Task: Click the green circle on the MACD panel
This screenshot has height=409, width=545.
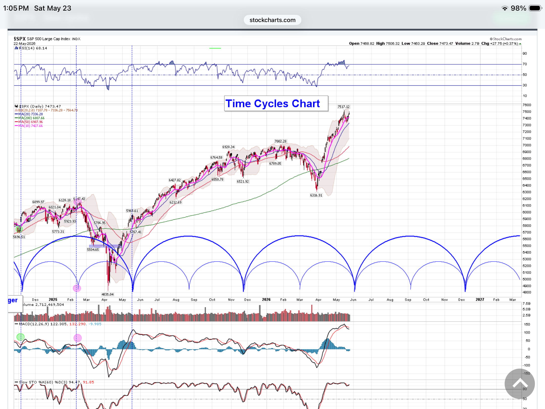Action: coord(20,337)
